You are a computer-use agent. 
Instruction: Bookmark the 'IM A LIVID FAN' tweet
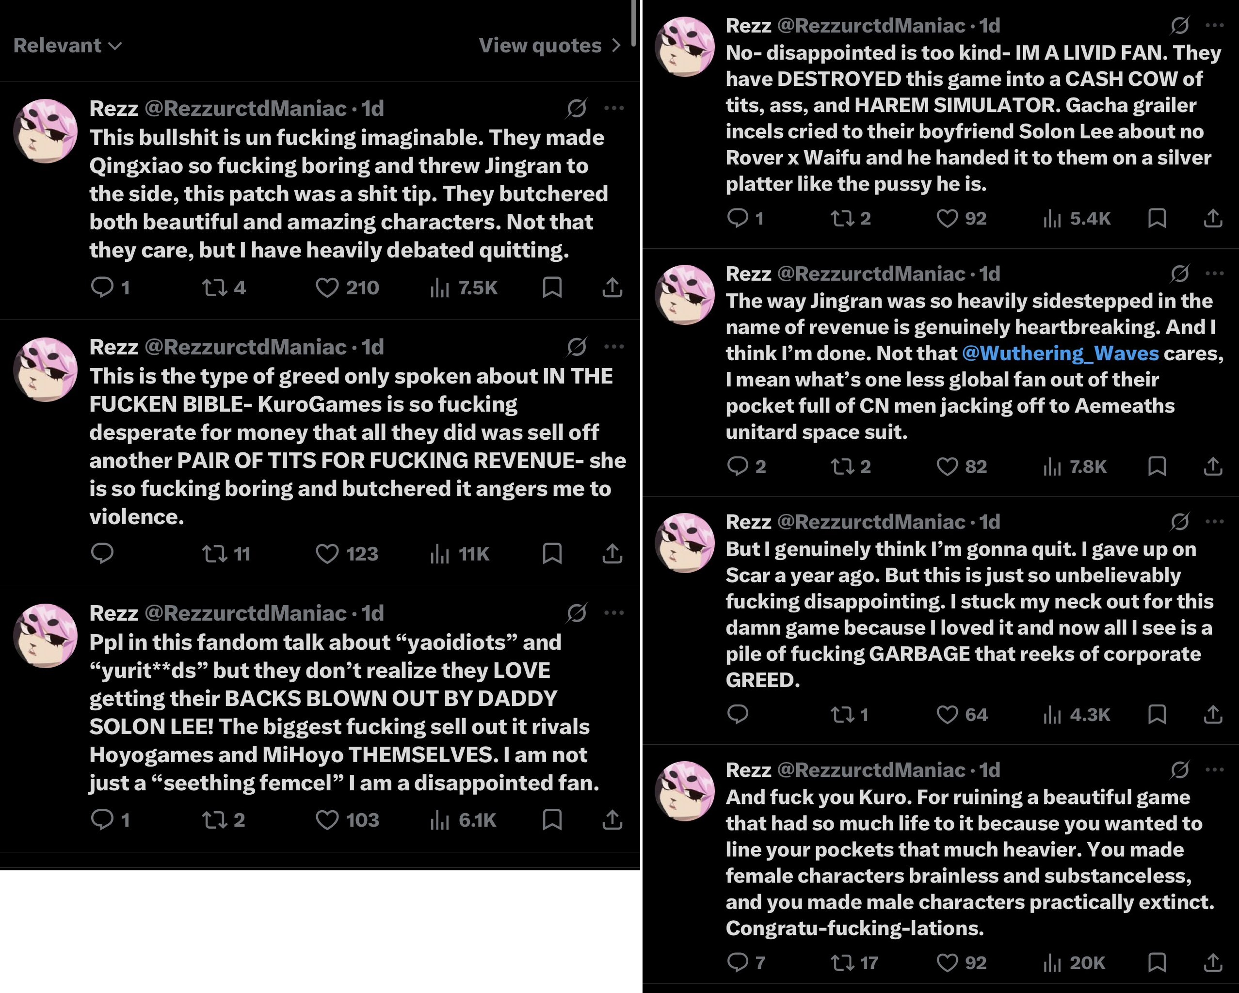1156,218
